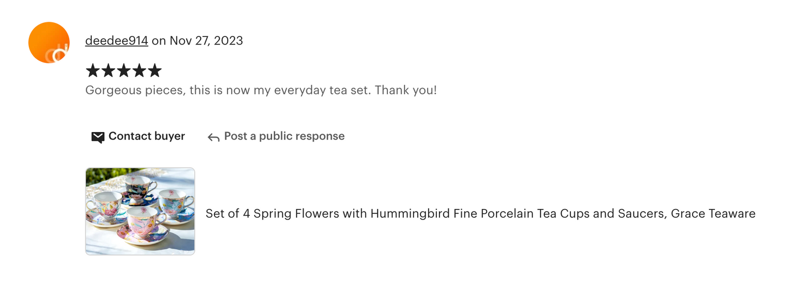Click the Nov 27, 2023 review date
785x289 pixels.
pos(206,41)
